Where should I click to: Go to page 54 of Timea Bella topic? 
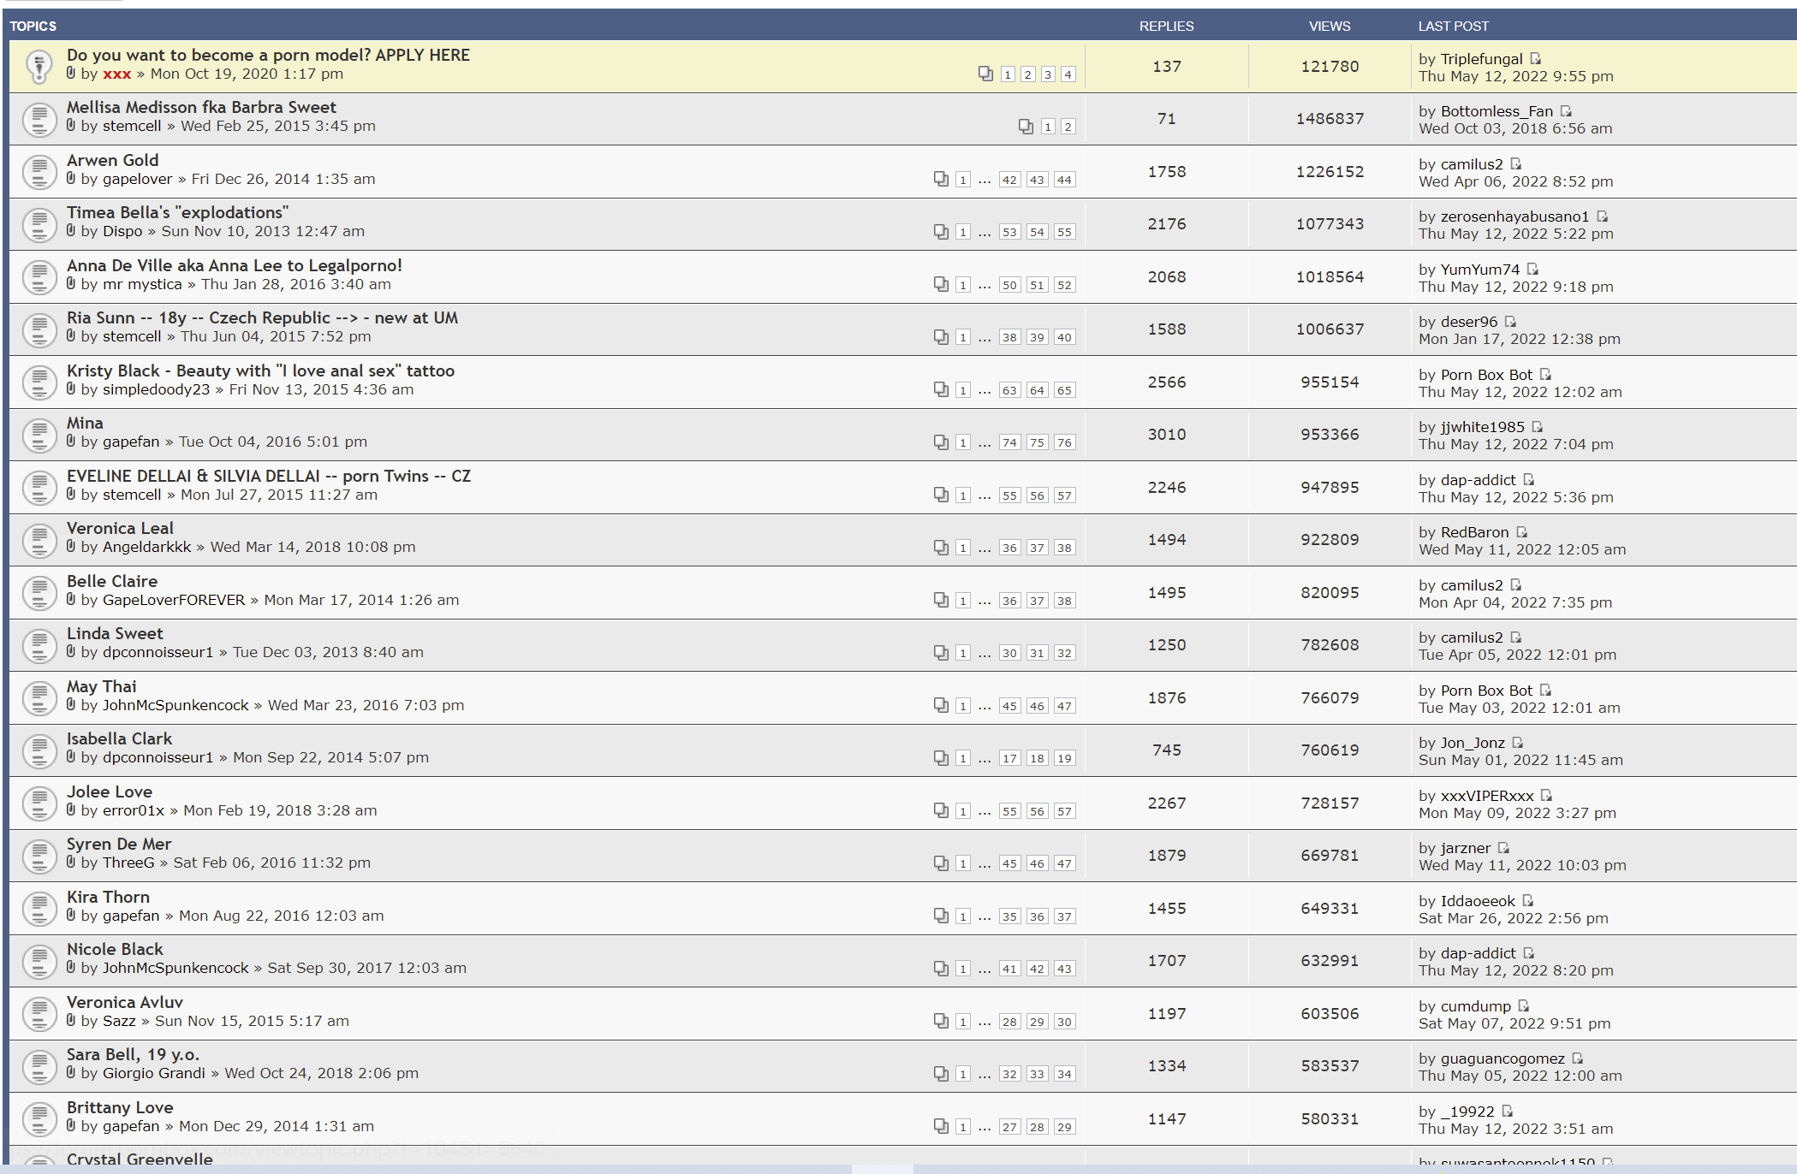tap(1037, 232)
